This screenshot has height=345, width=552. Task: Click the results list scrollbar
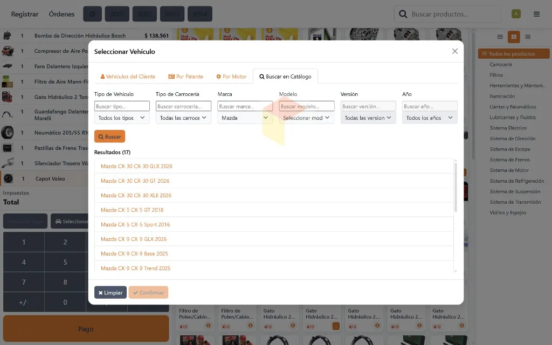pyautogui.click(x=456, y=187)
